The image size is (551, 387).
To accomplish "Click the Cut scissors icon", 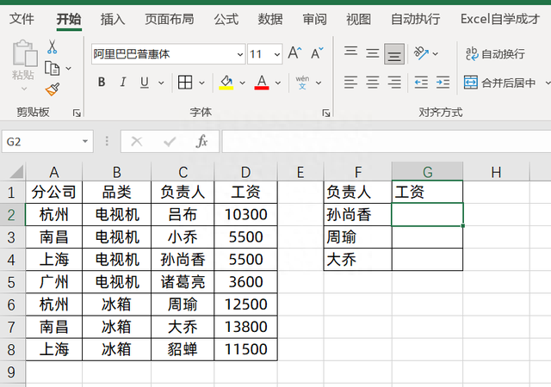I will pyautogui.click(x=52, y=46).
